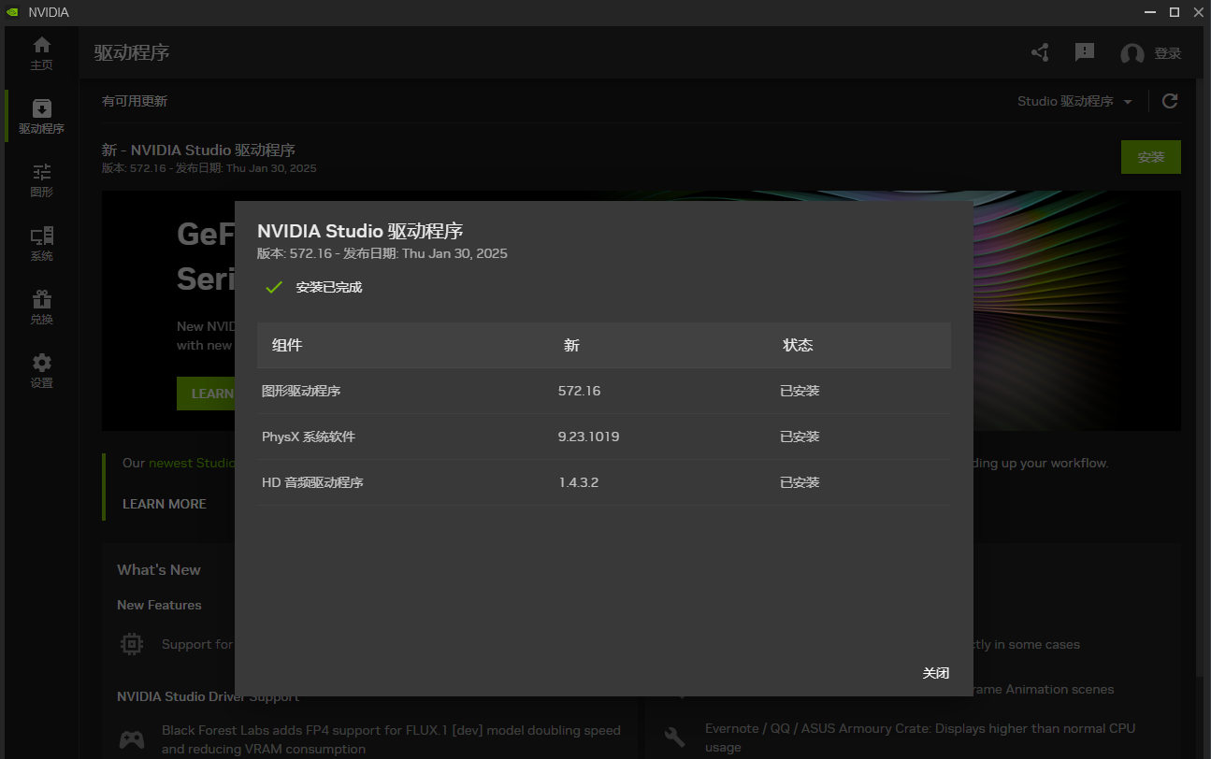The height and width of the screenshot is (759, 1211).
Task: Click the share icon in top bar
Action: (1040, 53)
